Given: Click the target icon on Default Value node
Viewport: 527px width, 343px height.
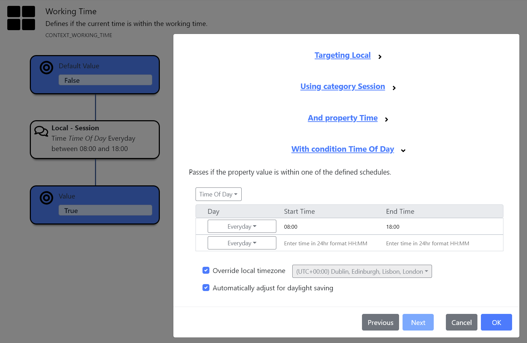Looking at the screenshot, I should coord(46,68).
